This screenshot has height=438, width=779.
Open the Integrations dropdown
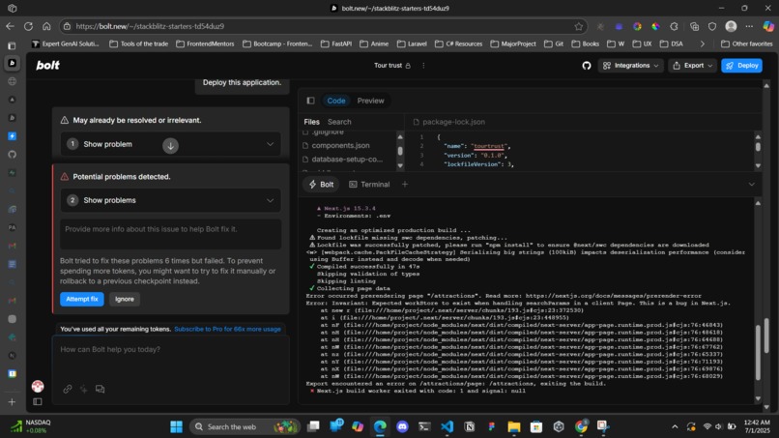tap(630, 66)
